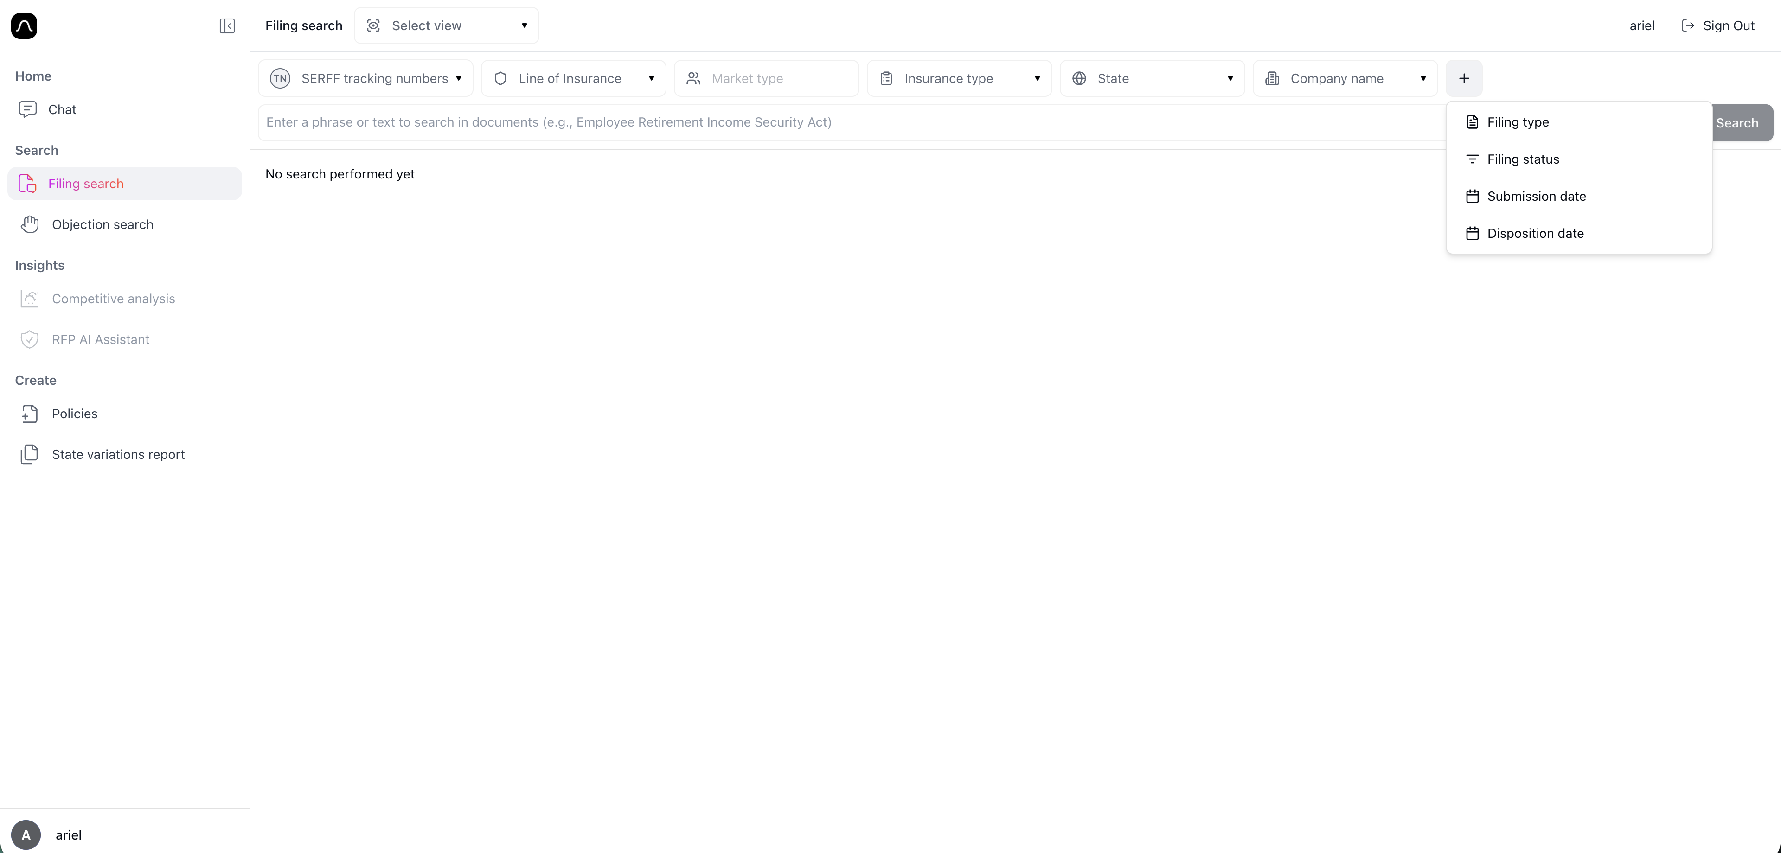Select Filing search in the sidebar
The height and width of the screenshot is (853, 1781).
[x=86, y=183]
